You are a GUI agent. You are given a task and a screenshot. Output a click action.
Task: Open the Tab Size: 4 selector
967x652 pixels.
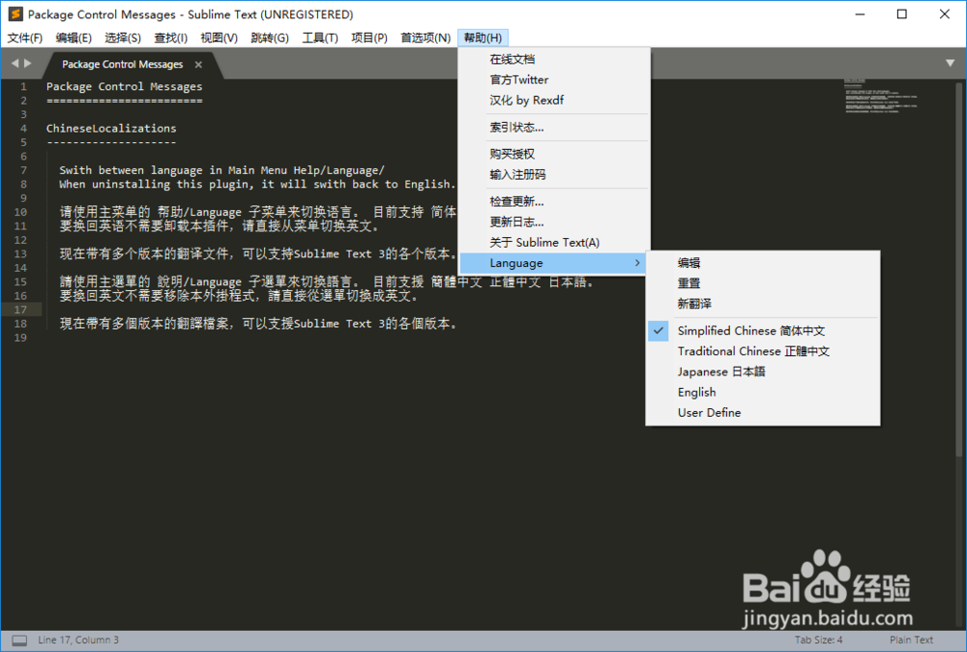click(818, 639)
